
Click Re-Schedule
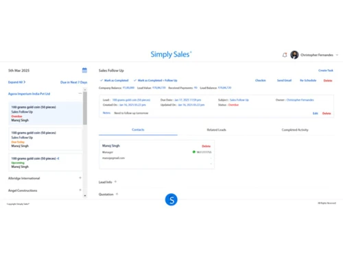(x=308, y=80)
